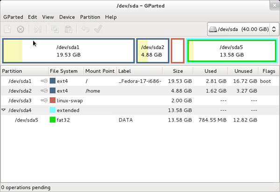This screenshot has width=280, height=192.
Task: Click the hard disk icon in device selector
Action: (213, 29)
